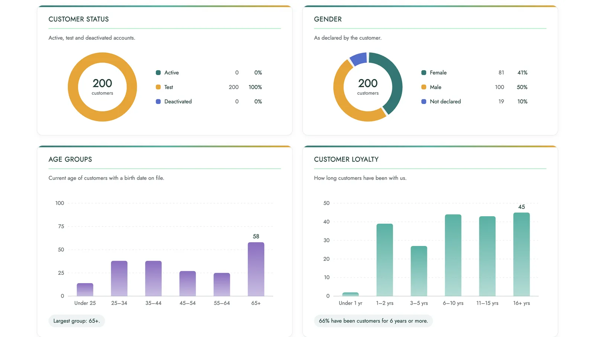Click the blue Deactivated legend swatch
595x337 pixels.
[x=158, y=101]
